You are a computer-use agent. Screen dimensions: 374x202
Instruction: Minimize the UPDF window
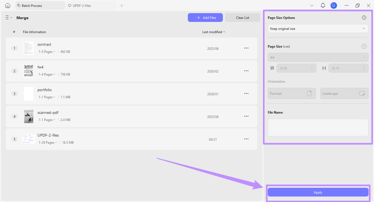click(347, 5)
